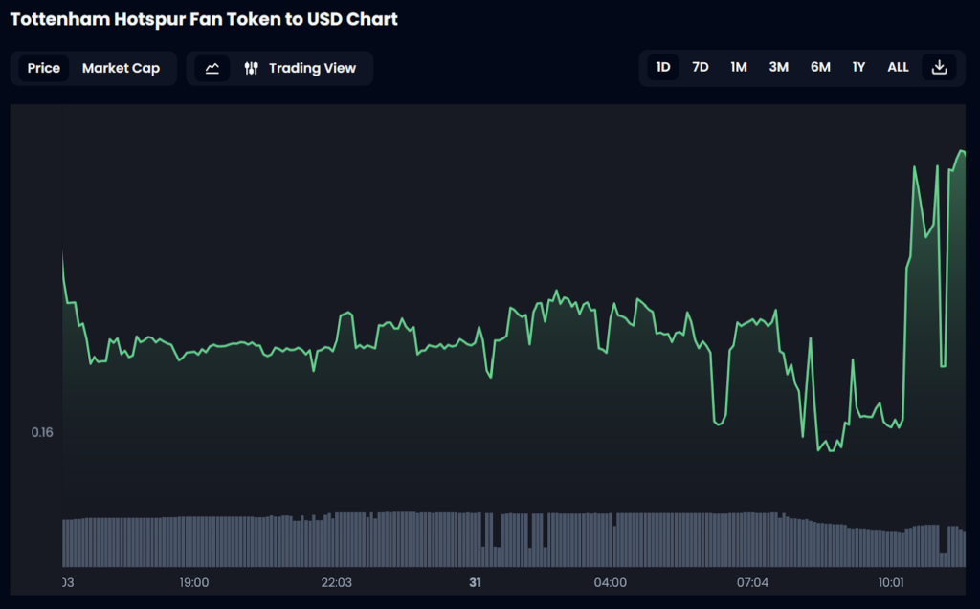Switch chart range to 7D
This screenshot has width=980, height=609.
click(x=701, y=67)
